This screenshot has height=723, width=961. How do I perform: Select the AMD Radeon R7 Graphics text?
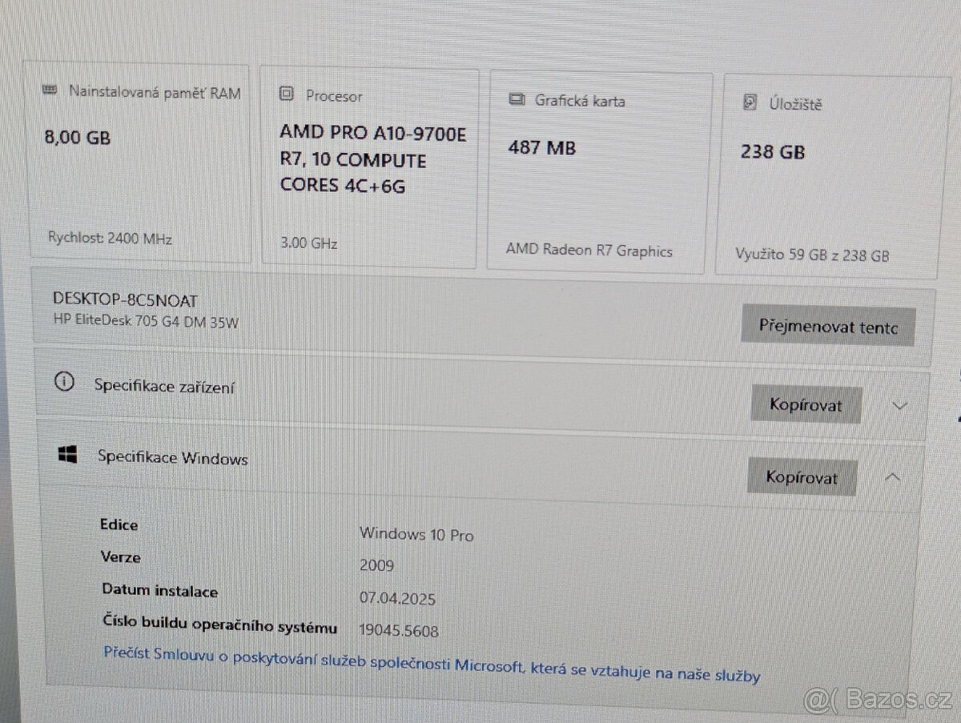tap(589, 250)
